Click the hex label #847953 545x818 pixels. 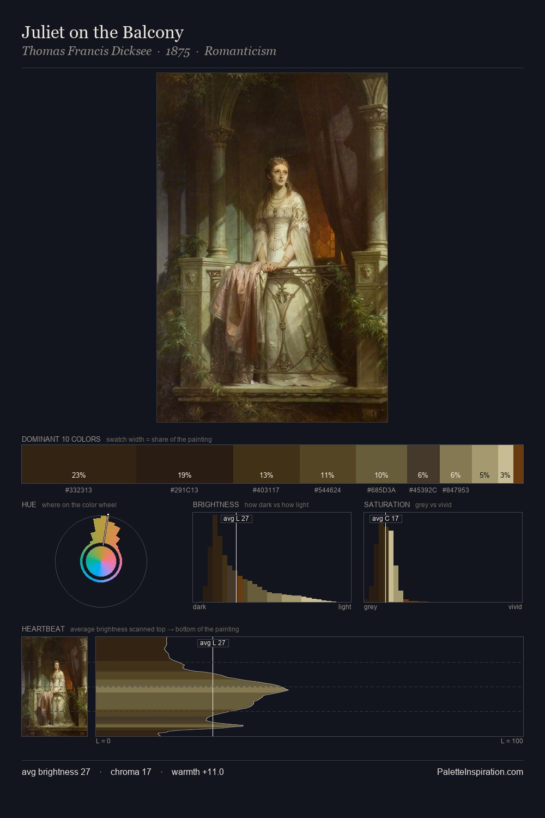pyautogui.click(x=456, y=490)
